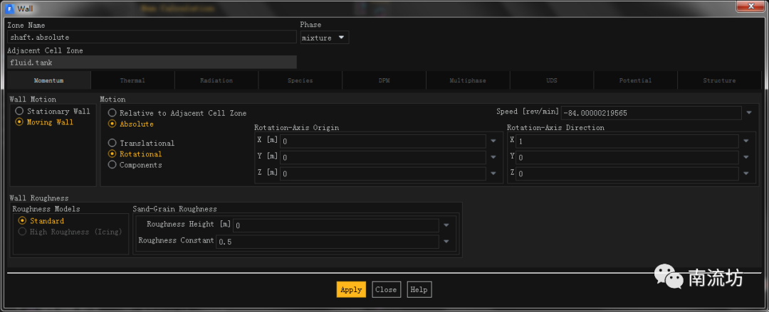Click the Adjacent Cell Zone field

pyautogui.click(x=152, y=63)
